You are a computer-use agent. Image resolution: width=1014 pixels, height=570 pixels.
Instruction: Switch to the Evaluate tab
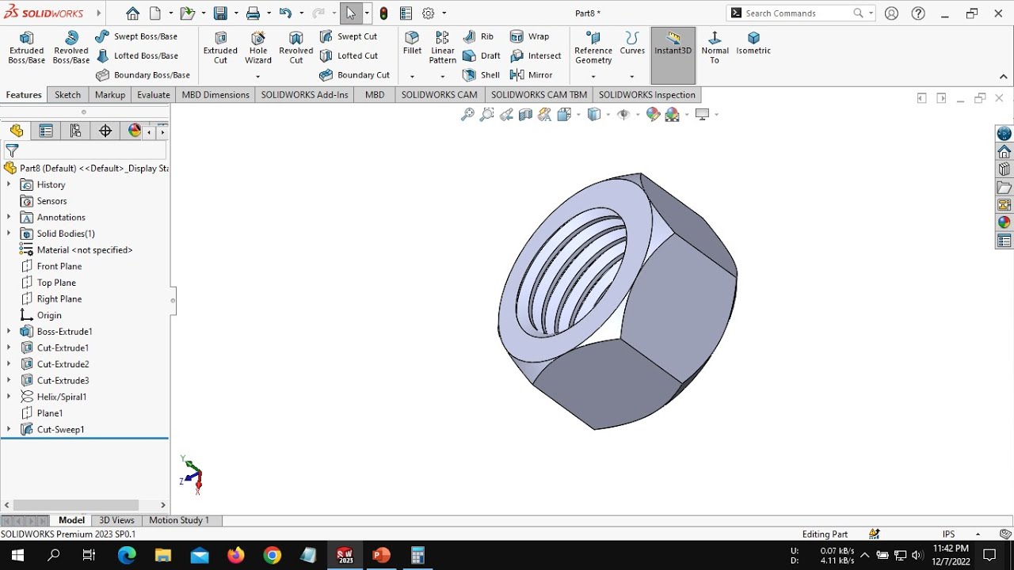[x=154, y=95]
